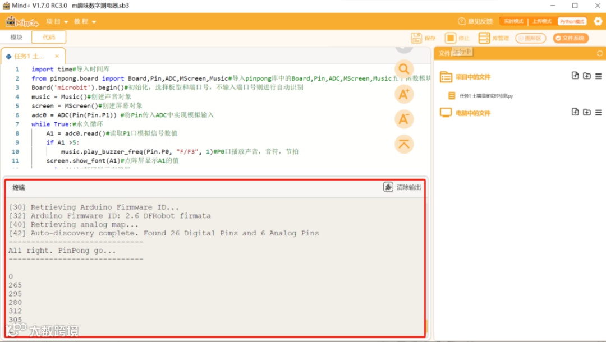Expand the 项目中的文件 section label
Screen dimensions: 606x342
coord(472,77)
